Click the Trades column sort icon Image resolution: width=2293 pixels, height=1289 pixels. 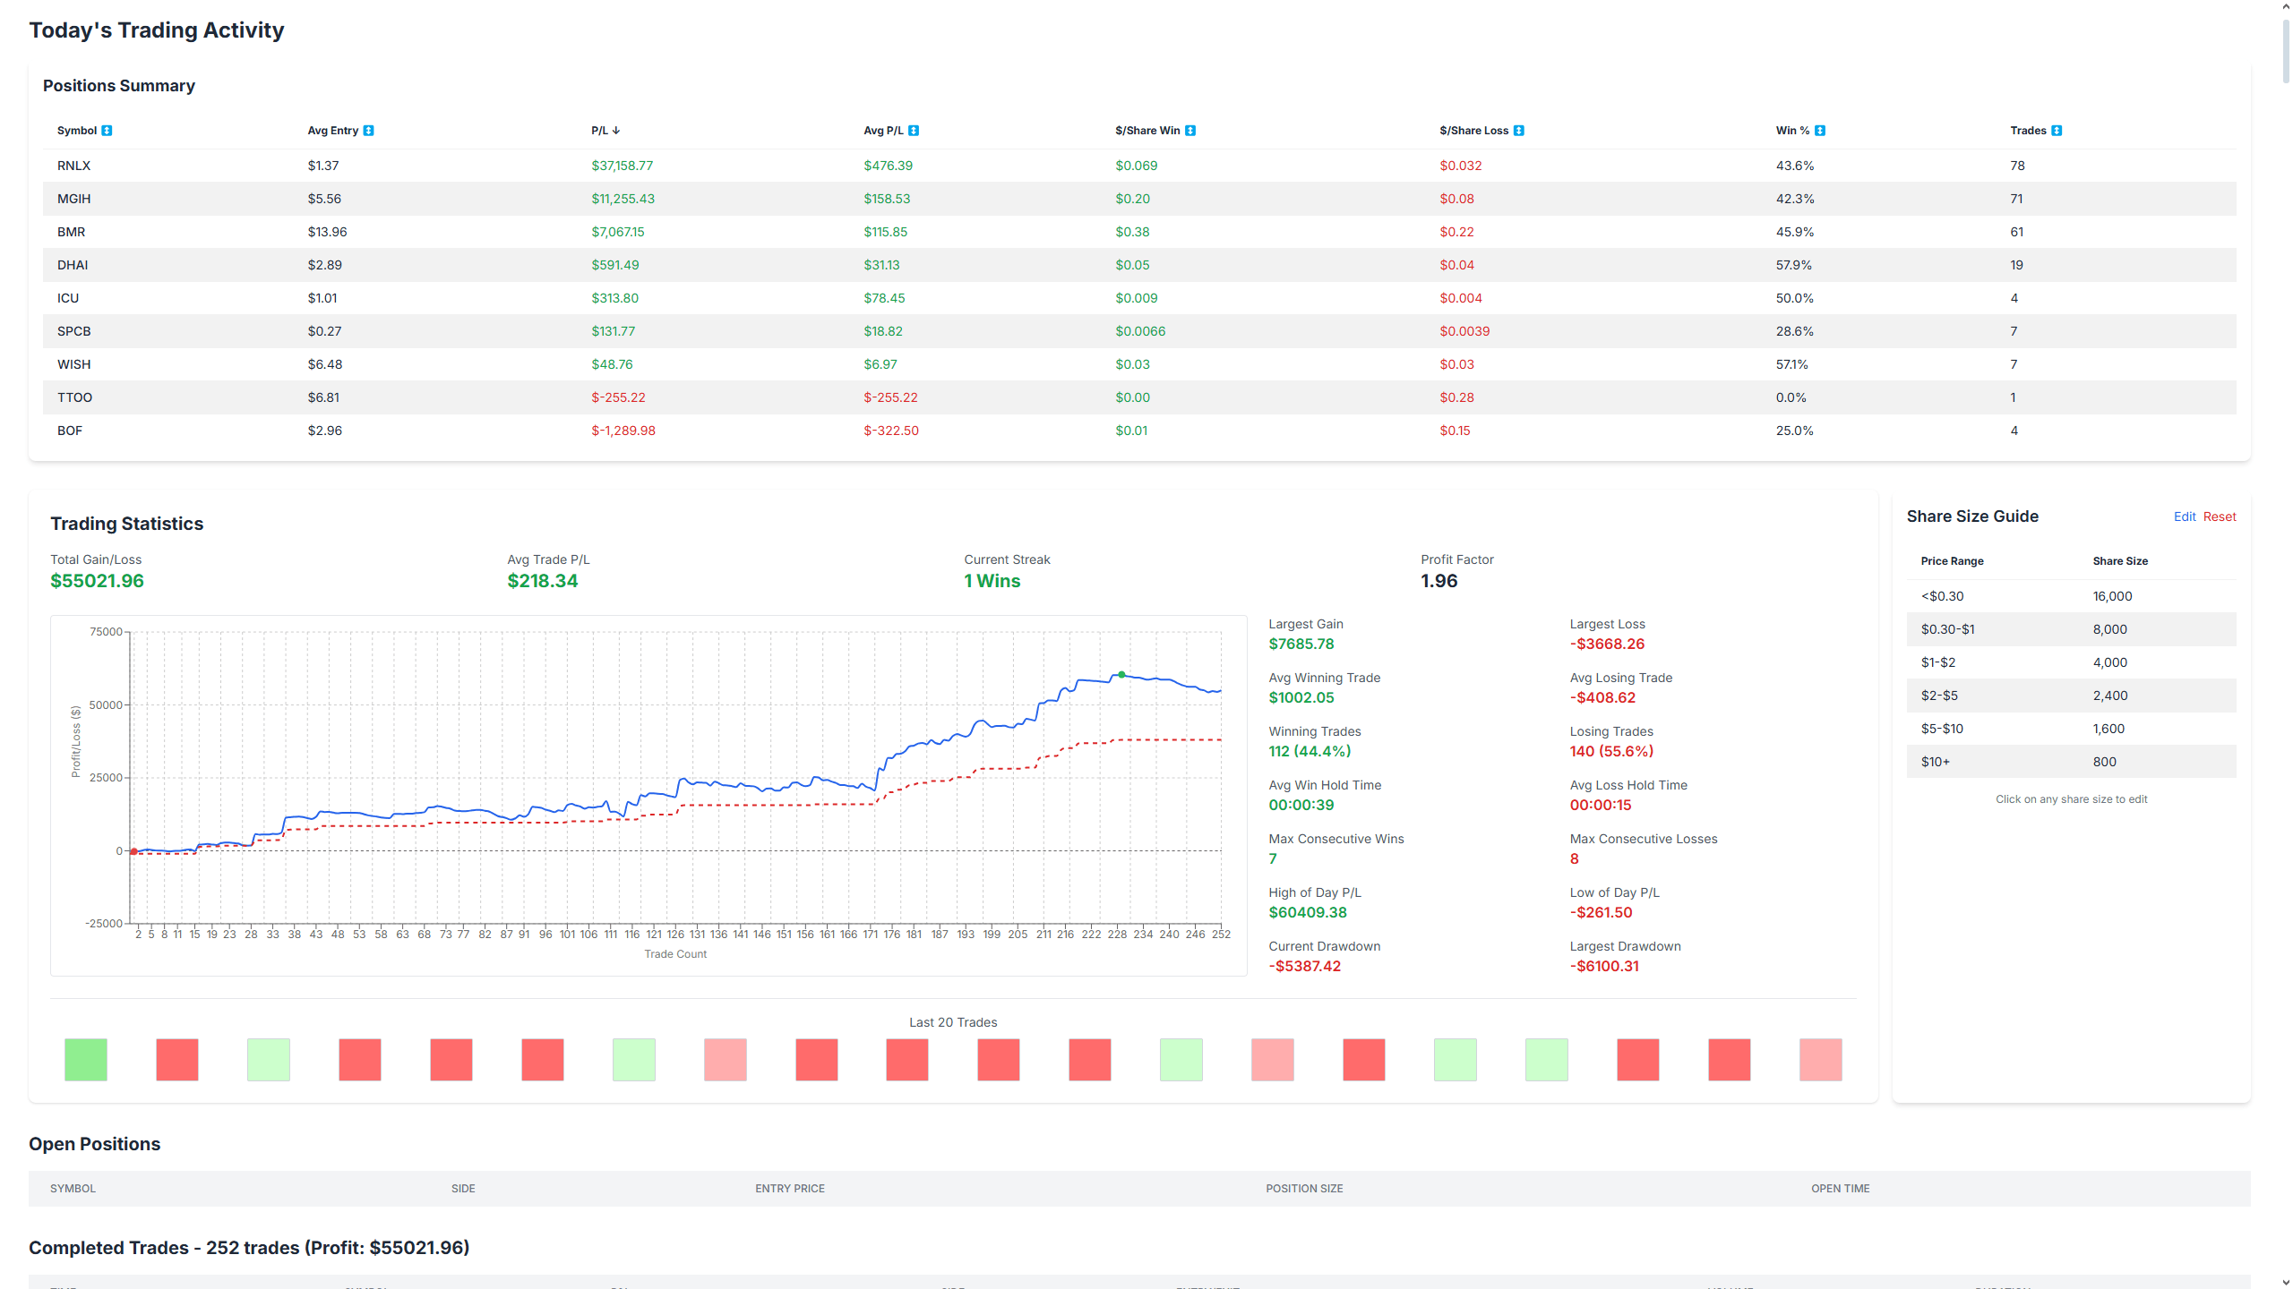pyautogui.click(x=2057, y=131)
